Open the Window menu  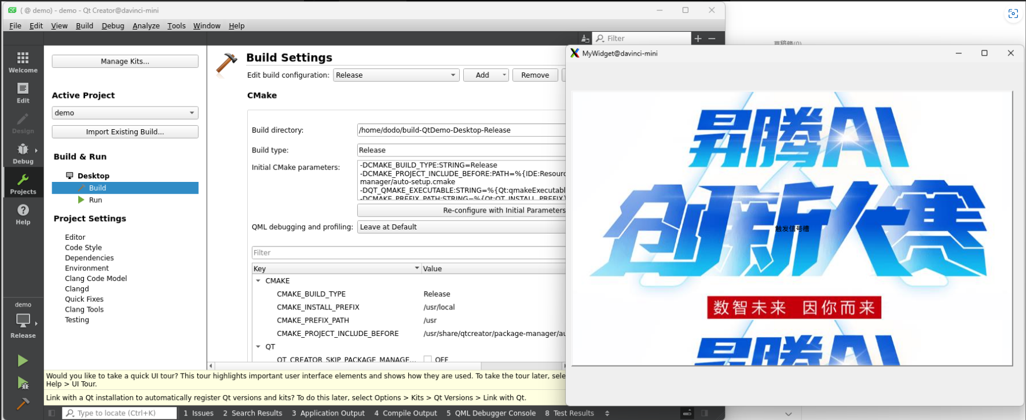click(207, 26)
